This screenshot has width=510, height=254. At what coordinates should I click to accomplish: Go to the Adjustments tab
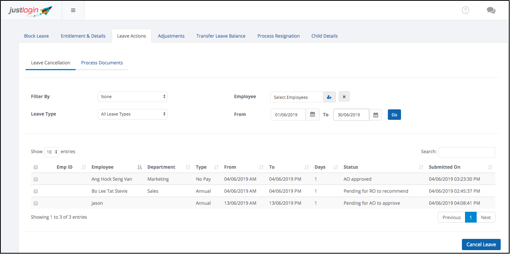(171, 36)
